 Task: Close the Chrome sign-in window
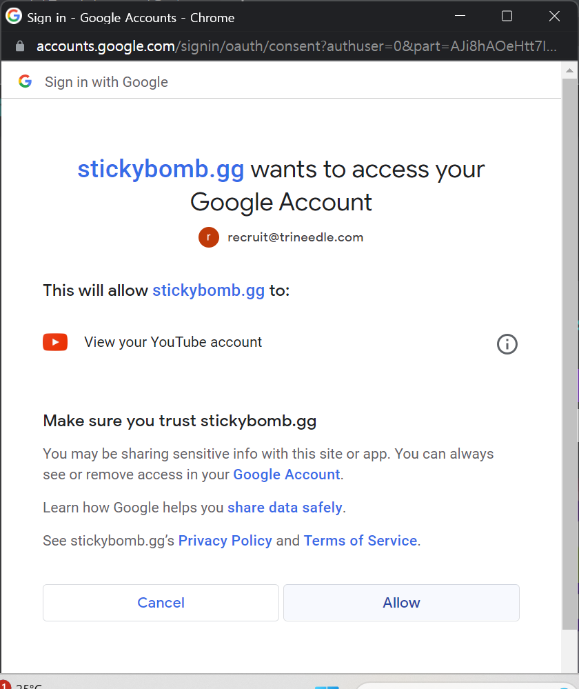(554, 17)
